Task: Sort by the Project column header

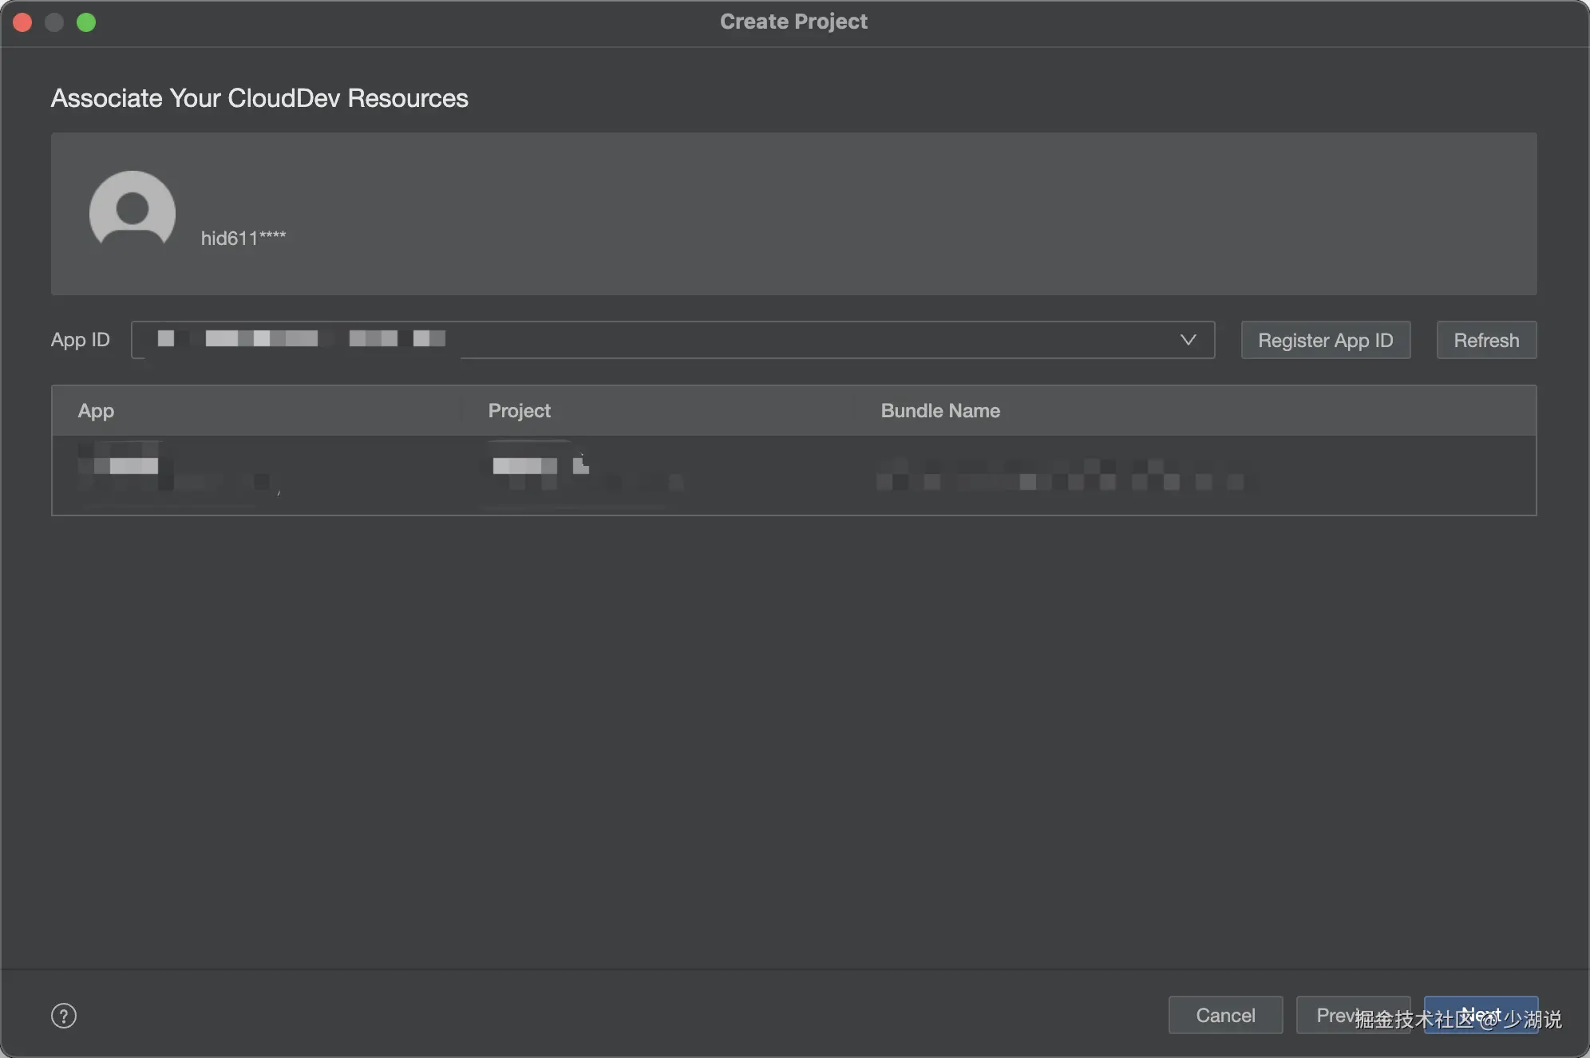Action: 519,411
